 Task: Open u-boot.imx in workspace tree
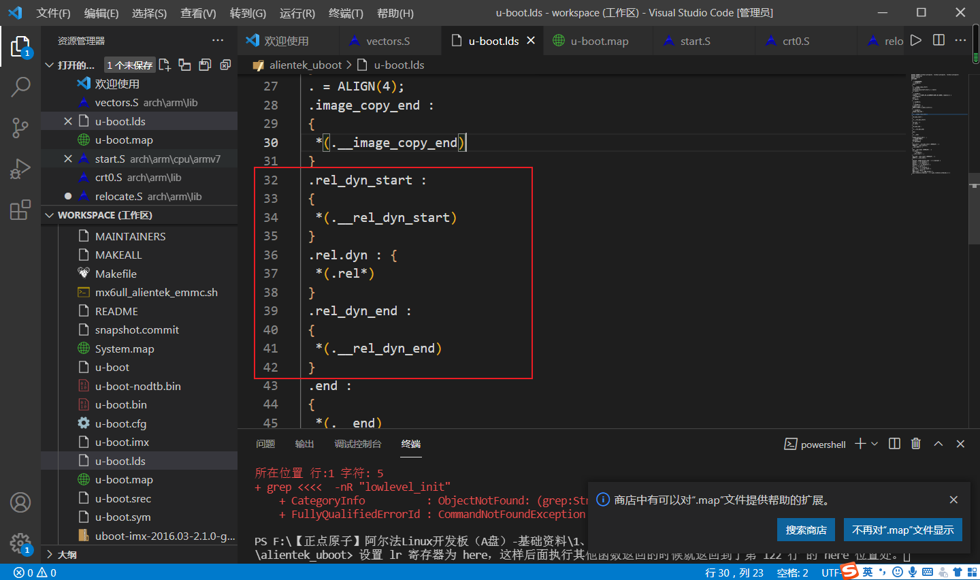(122, 442)
